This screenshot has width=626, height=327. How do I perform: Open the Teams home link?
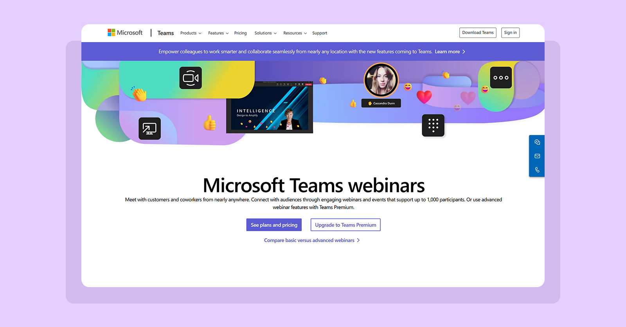[x=165, y=33]
